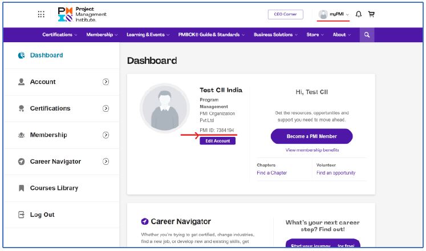This screenshot has height=251, width=426.
Task: Select Dashboard in the sidebar
Action: (62, 55)
